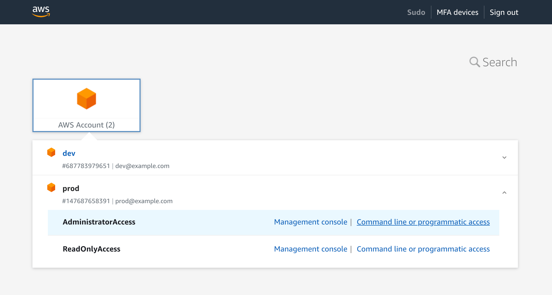Click the prod@example.com email text
Image resolution: width=552 pixels, height=295 pixels.
pyautogui.click(x=144, y=201)
